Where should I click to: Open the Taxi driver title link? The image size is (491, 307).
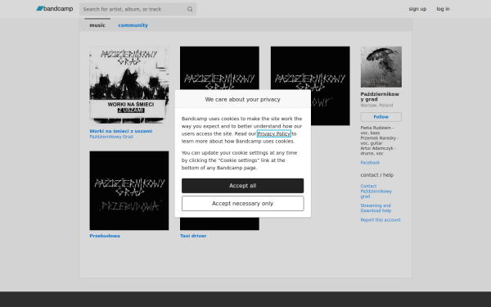pos(193,236)
